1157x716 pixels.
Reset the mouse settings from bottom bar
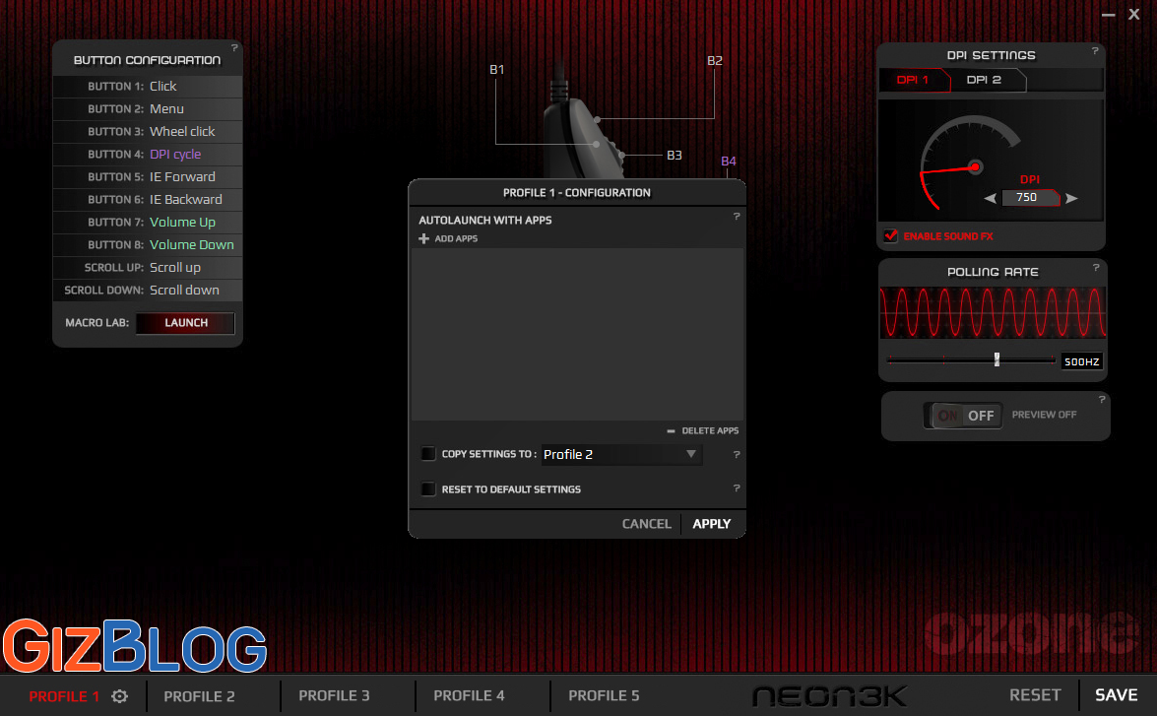[1035, 695]
